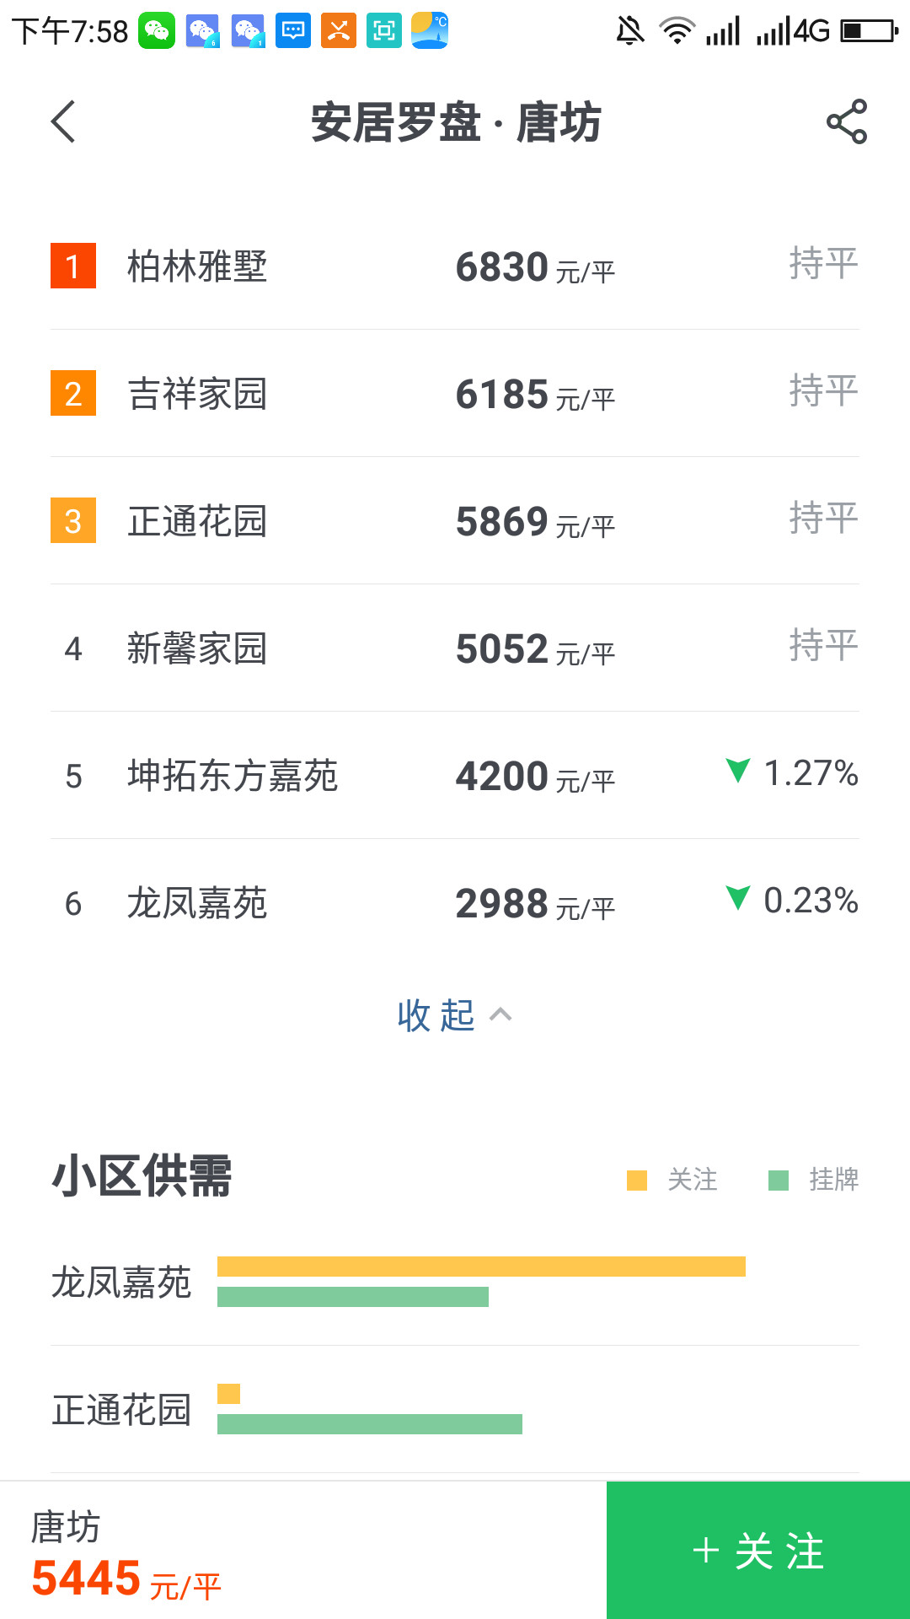Image resolution: width=910 pixels, height=1619 pixels.
Task: Tap the back arrow icon
Action: [x=64, y=122]
